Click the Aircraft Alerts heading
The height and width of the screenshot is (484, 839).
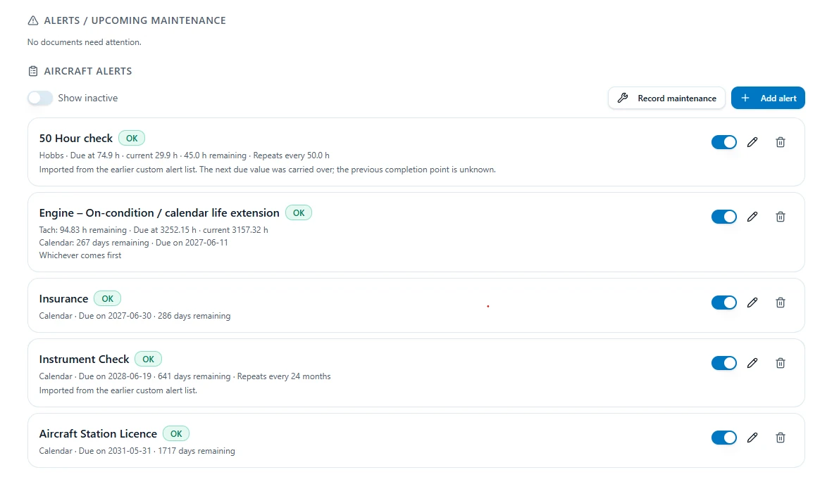[x=88, y=71]
